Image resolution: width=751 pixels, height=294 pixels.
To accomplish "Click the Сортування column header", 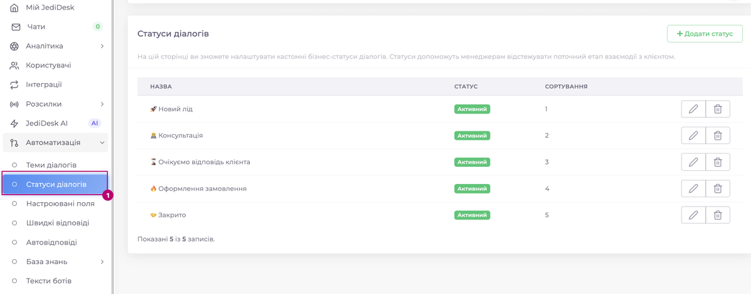I will 566,86.
